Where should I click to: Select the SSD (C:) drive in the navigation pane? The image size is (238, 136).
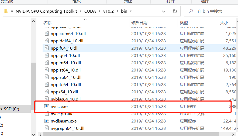click(x=9, y=109)
